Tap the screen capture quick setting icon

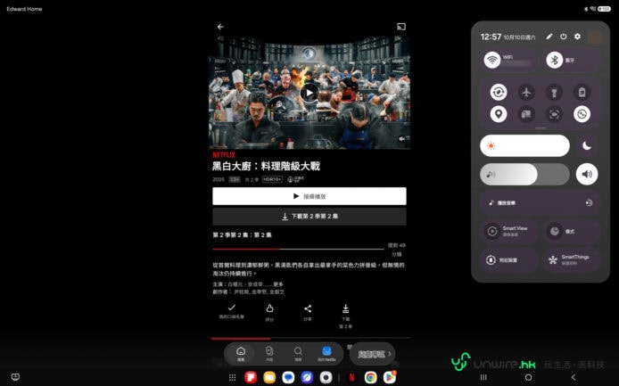pyautogui.click(x=554, y=114)
